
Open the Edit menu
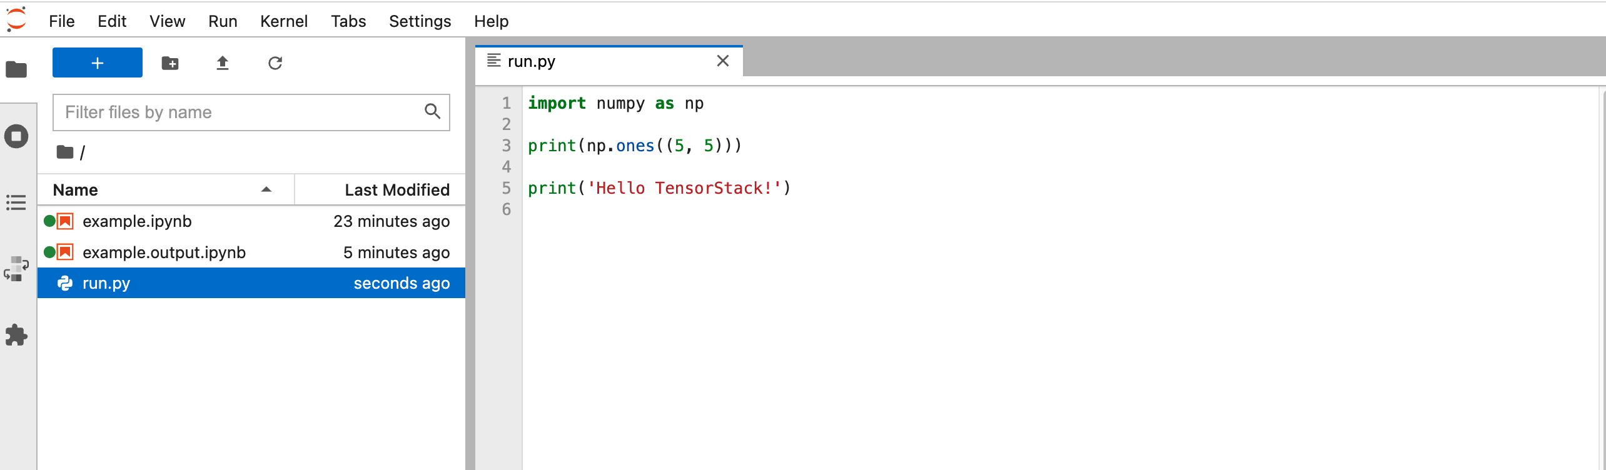pos(112,21)
